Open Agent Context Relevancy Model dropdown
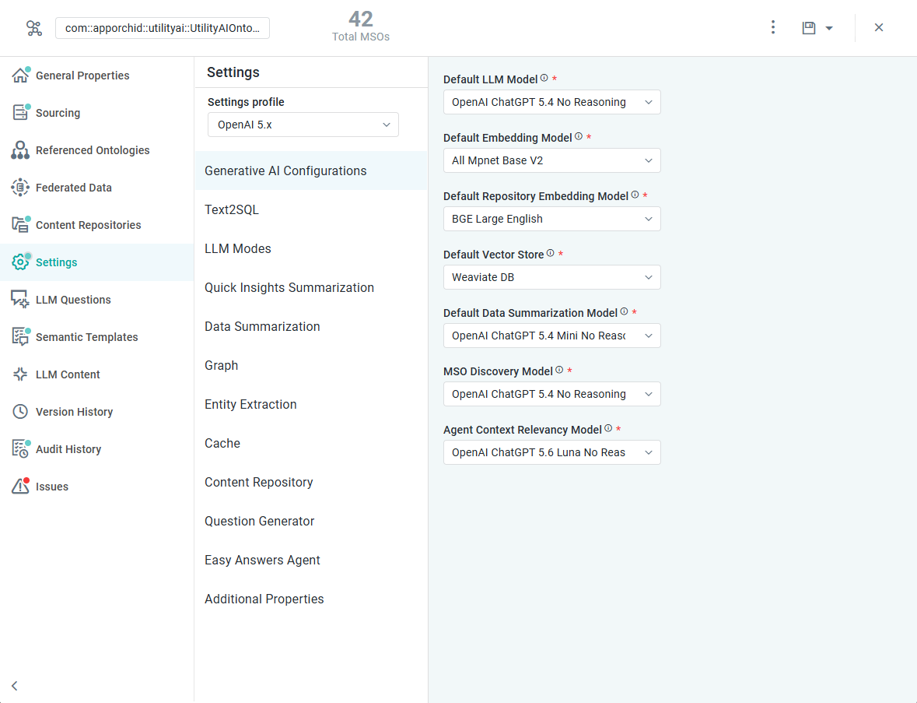This screenshot has height=703, width=917. 552,452
